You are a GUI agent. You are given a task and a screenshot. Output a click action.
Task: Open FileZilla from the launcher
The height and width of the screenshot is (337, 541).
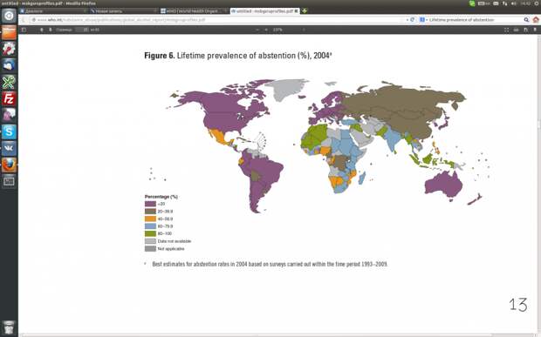(9, 98)
